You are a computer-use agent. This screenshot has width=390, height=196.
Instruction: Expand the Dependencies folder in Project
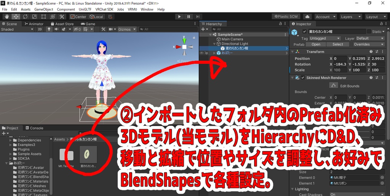pos(11,140)
